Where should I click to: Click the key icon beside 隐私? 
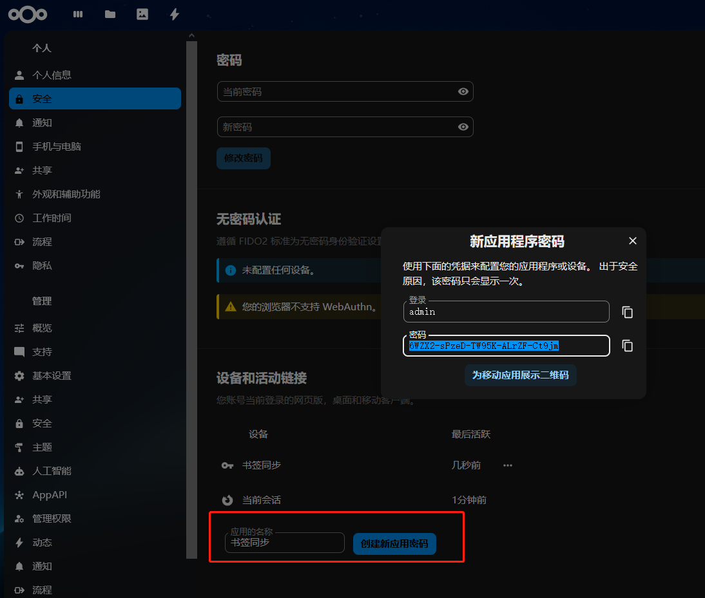19,266
